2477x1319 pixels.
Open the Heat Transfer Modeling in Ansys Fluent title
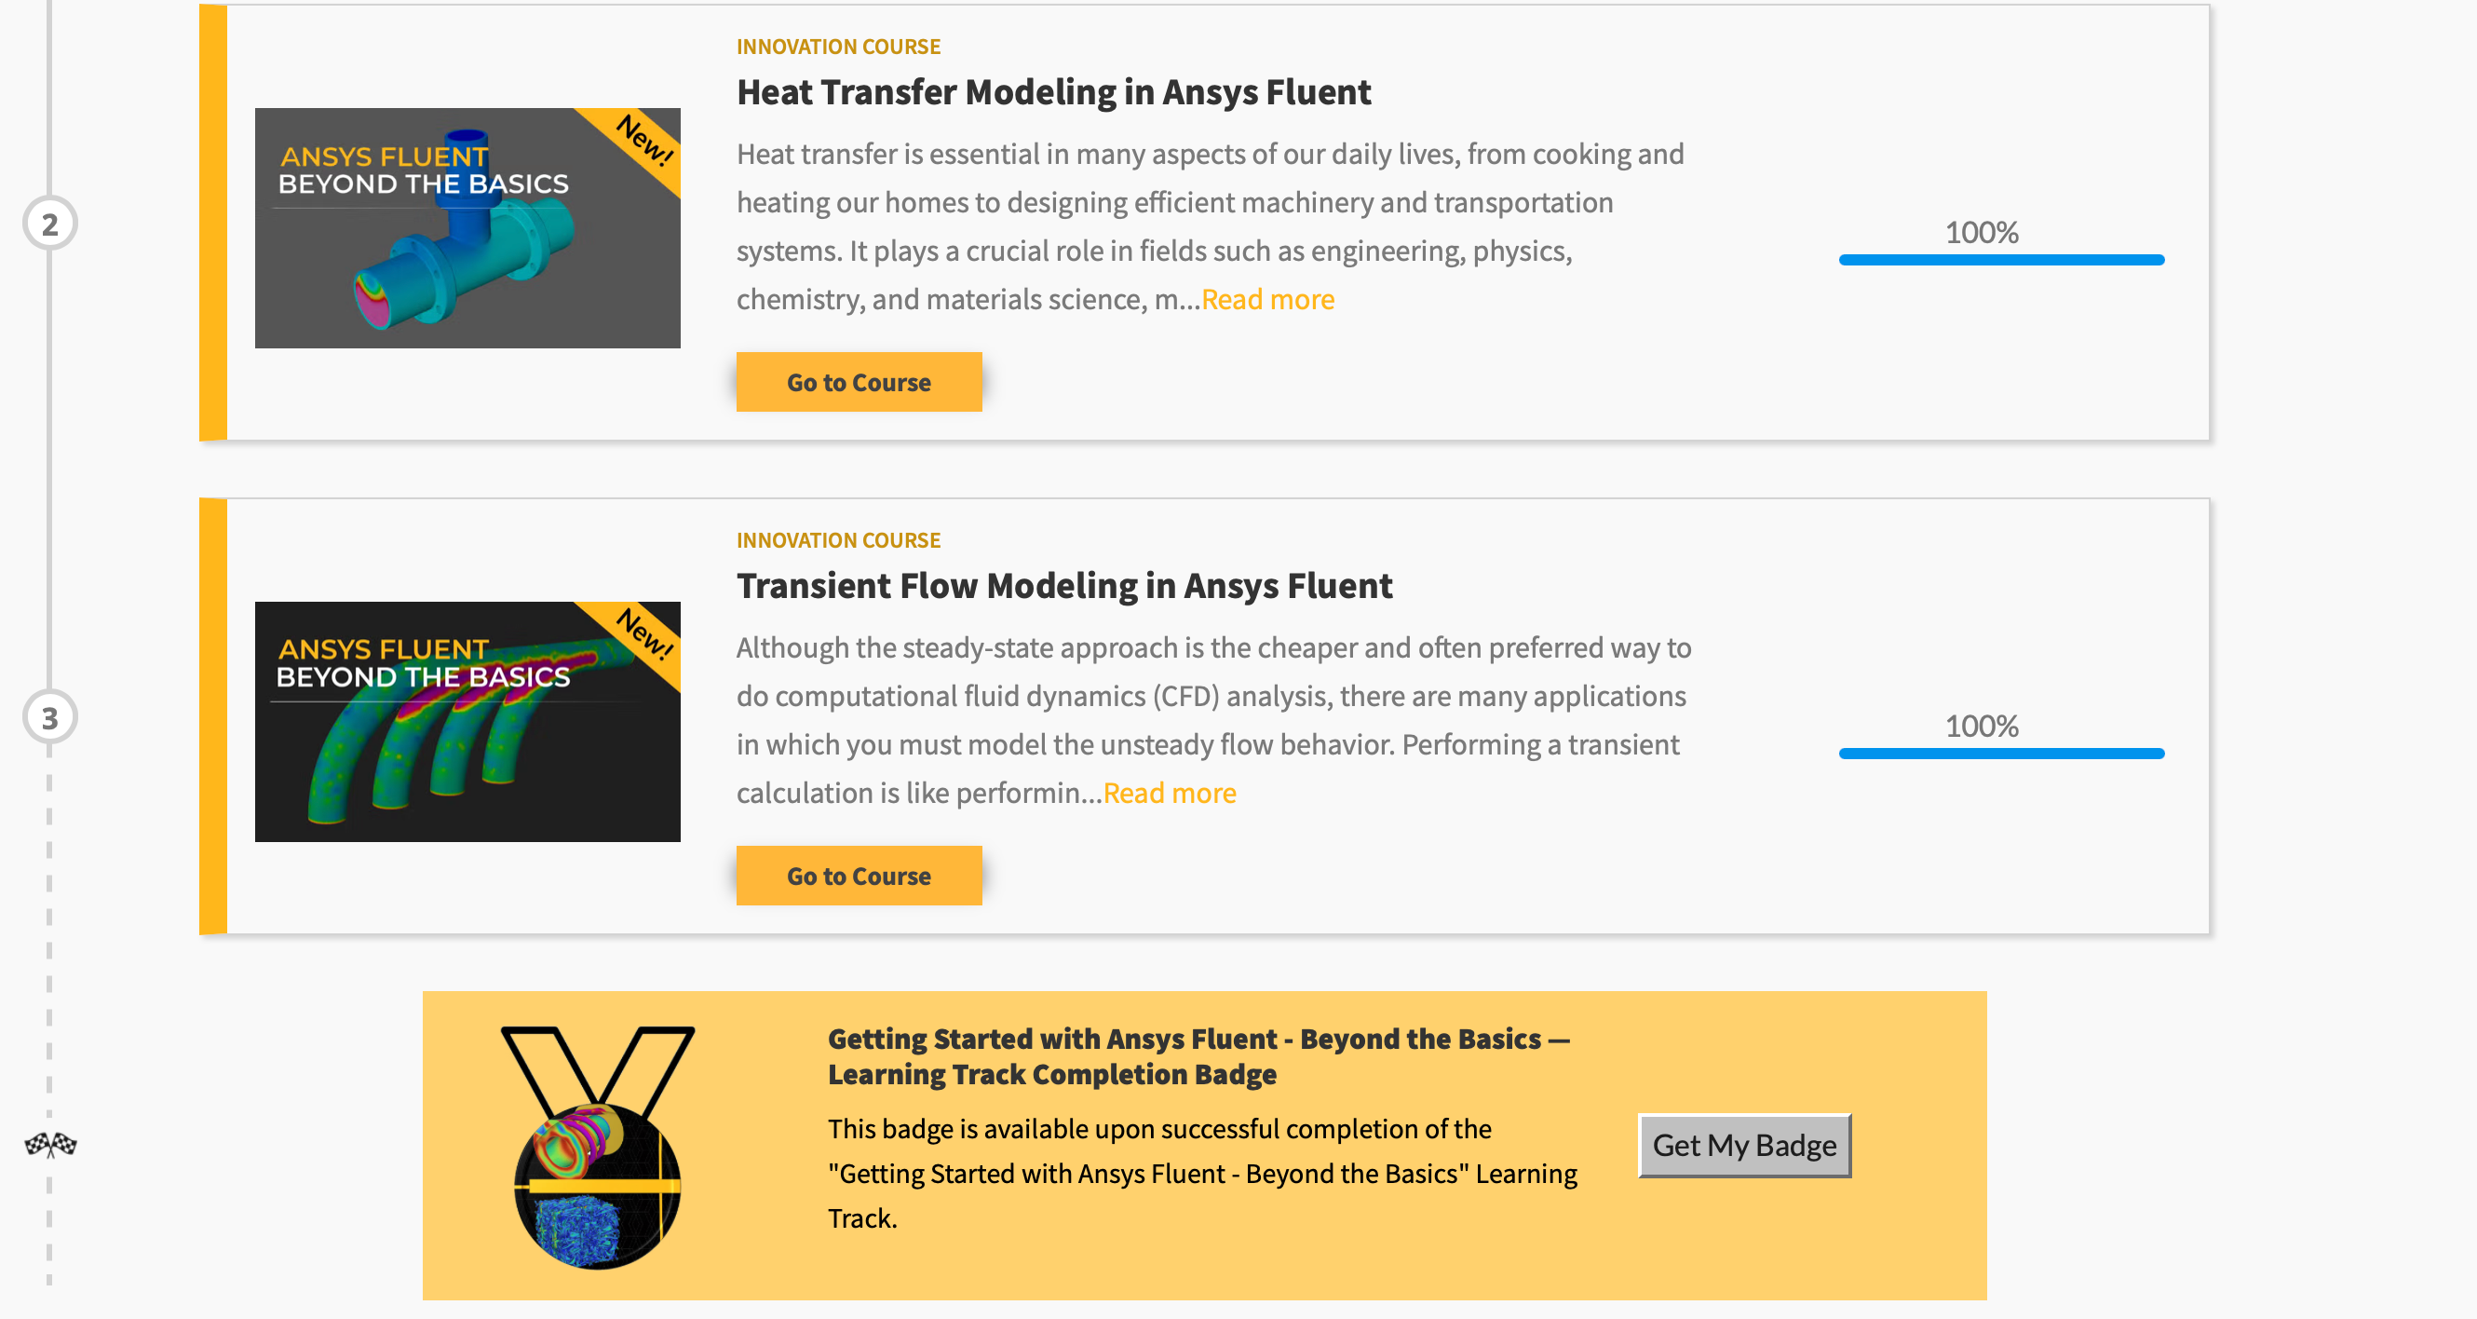1054,92
